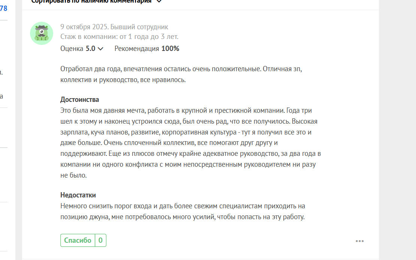416x260 pixels.
Task: Click the date 9 октября 2025 text
Action: pyautogui.click(x=84, y=27)
